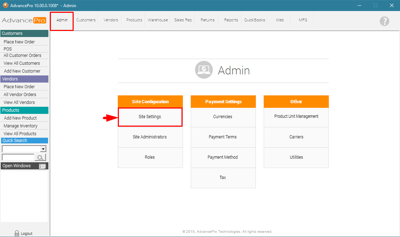Open Site Administrators
The image size is (400, 237).
[x=150, y=137]
